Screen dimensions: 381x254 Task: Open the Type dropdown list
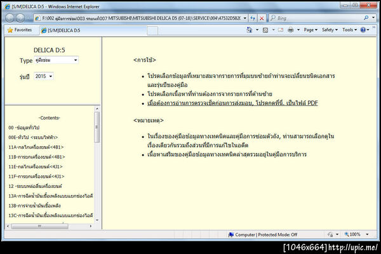tap(57, 60)
